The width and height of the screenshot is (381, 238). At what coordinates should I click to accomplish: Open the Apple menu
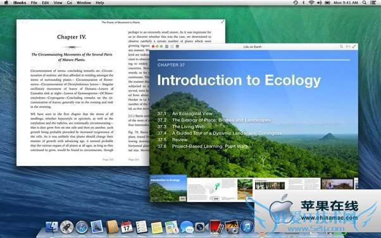(x=6, y=3)
